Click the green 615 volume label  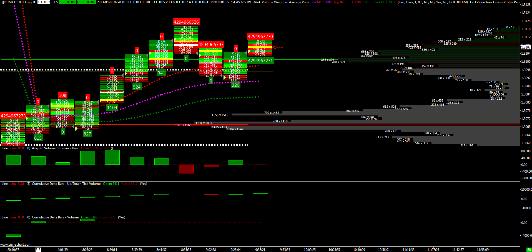click(38, 138)
